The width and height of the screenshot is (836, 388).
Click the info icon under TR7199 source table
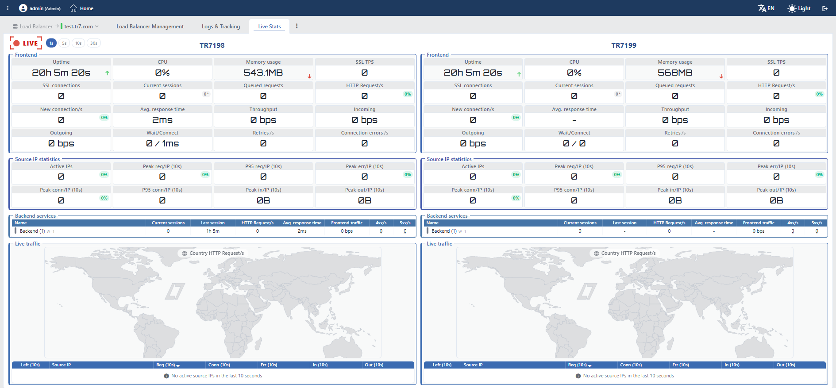[578, 376]
